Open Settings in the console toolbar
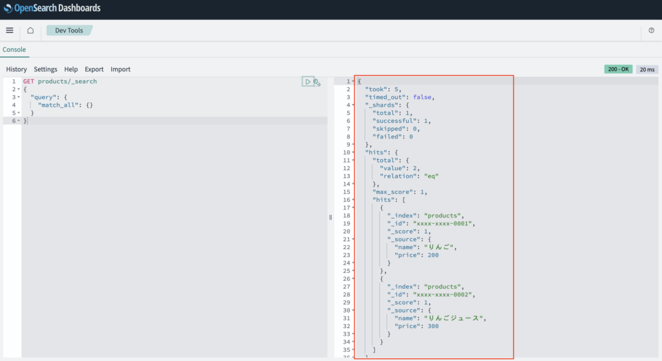The width and height of the screenshot is (662, 361). coord(45,69)
